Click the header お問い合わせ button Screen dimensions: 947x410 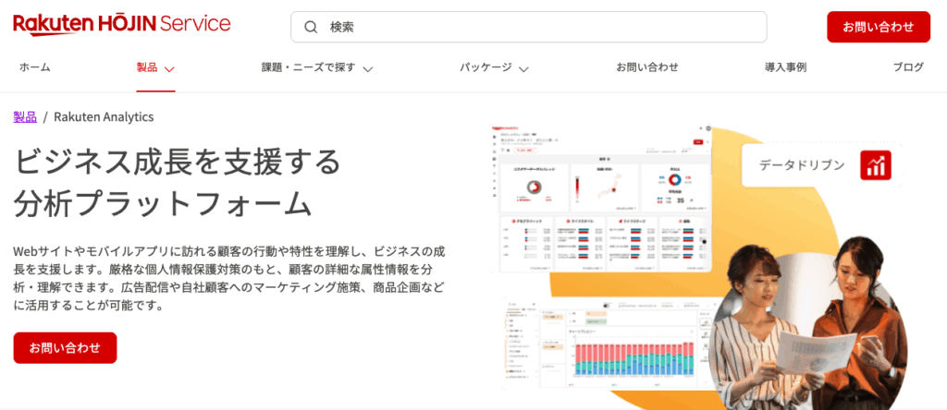click(x=879, y=27)
